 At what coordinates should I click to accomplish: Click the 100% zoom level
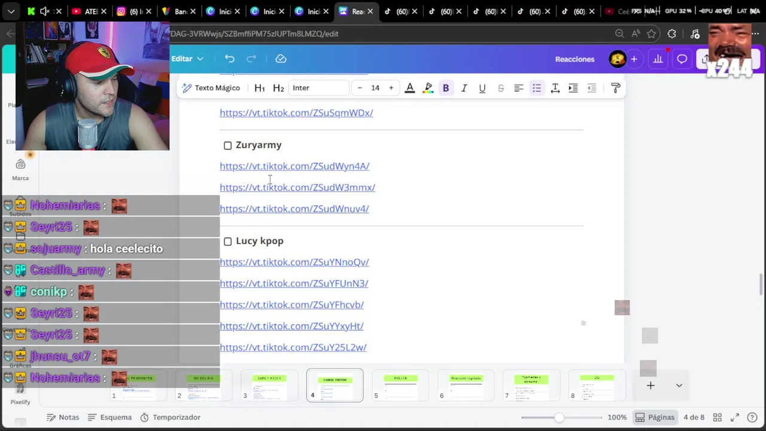(x=617, y=417)
